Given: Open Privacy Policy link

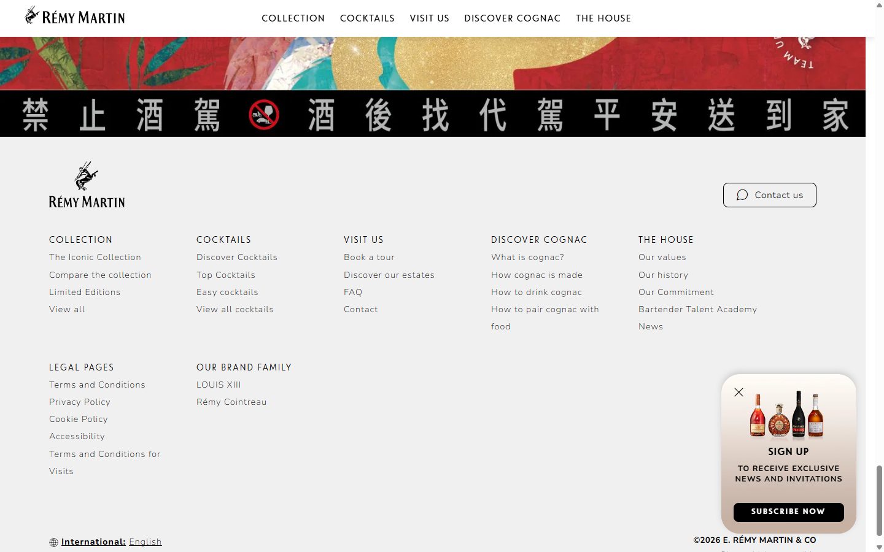Looking at the screenshot, I should pos(80,402).
